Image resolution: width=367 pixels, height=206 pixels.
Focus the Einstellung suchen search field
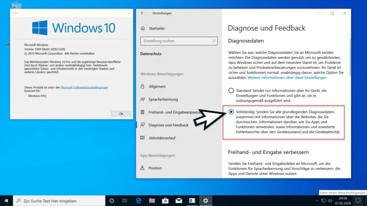[x=179, y=41]
